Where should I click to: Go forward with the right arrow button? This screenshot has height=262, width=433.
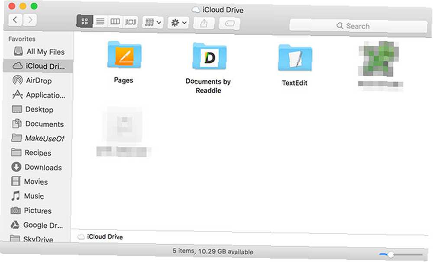29,20
